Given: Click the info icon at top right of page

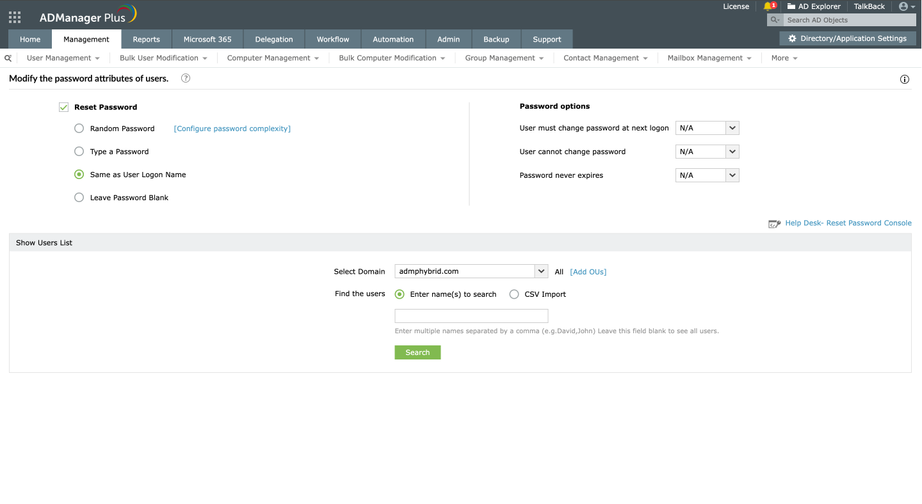Looking at the screenshot, I should [905, 79].
